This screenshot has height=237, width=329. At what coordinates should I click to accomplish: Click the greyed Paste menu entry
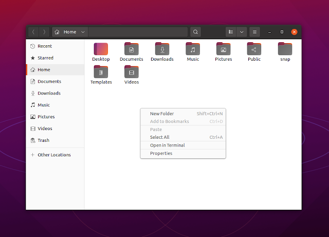pyautogui.click(x=183, y=130)
